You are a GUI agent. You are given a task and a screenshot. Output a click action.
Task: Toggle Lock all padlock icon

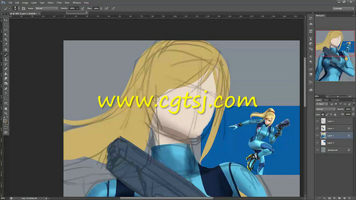(x=335, y=115)
